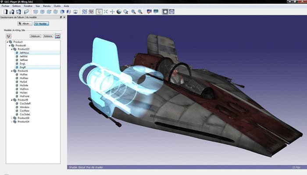This screenshot has height=175, width=307.
Task: Expand the Product14 node
Action: coord(12,122)
